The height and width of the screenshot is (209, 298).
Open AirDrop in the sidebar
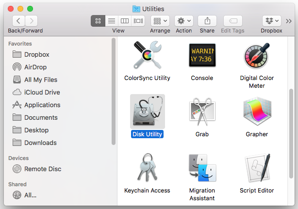(30, 67)
